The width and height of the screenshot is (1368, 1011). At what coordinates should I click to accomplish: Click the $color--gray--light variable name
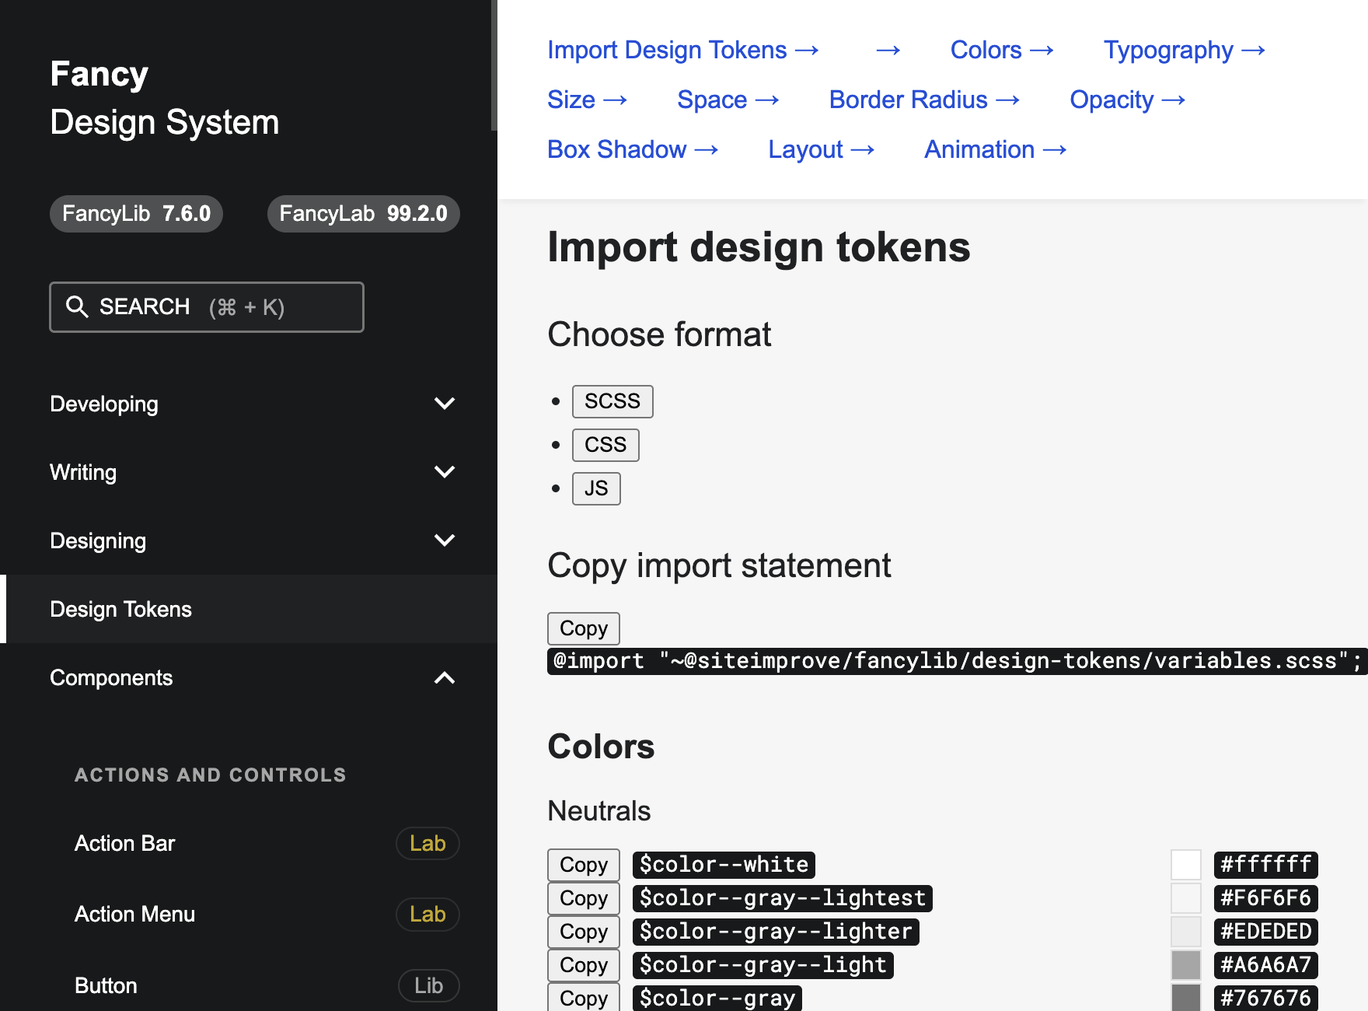[763, 965]
